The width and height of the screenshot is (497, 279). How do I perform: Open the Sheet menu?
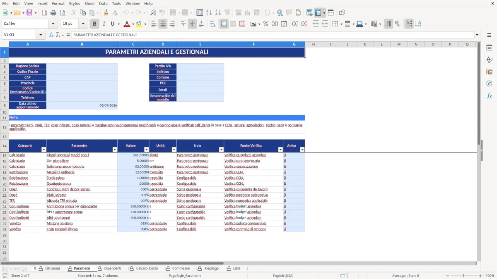pos(89,3)
